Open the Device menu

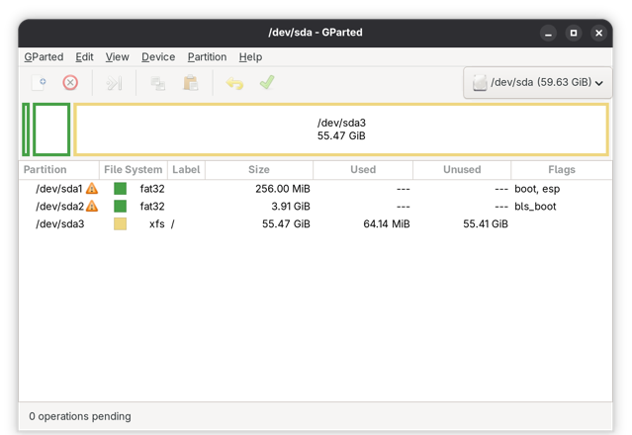coord(158,56)
